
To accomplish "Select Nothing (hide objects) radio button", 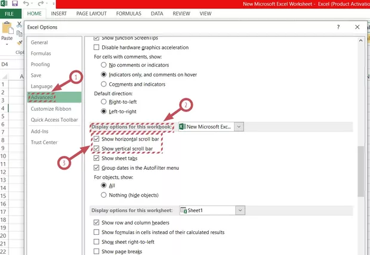I will coord(104,195).
